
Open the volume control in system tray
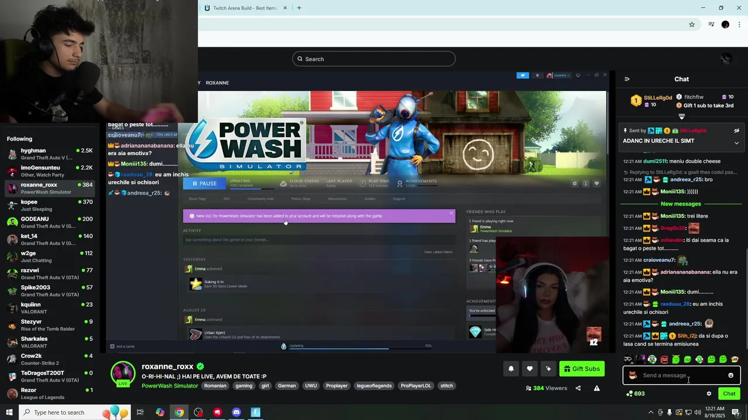(697, 412)
